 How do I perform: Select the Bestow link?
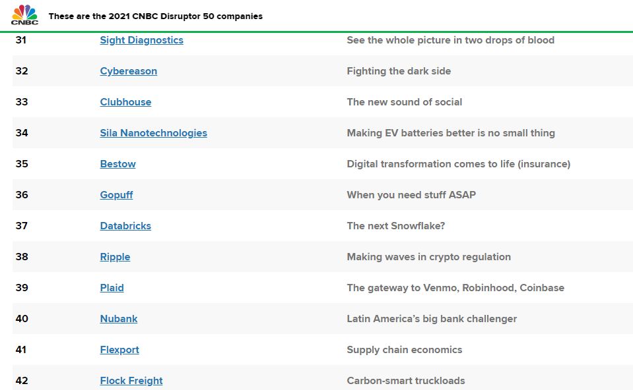pyautogui.click(x=118, y=164)
